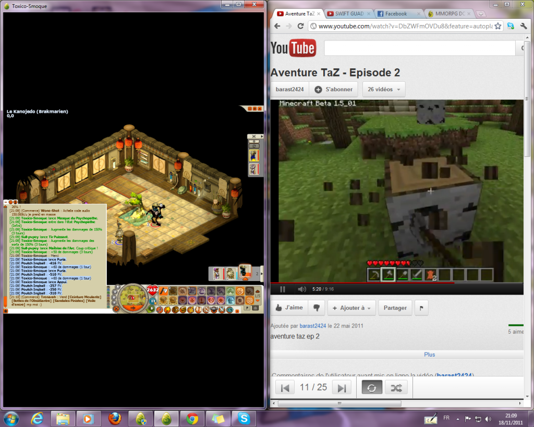Click the YouTube search box
Viewport: 534px width, 427px height.
coord(420,48)
